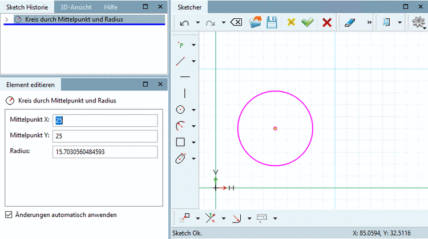Click the dimension tool icon in bottom toolbar
Viewport: 428px width, 239px height.
click(x=262, y=218)
